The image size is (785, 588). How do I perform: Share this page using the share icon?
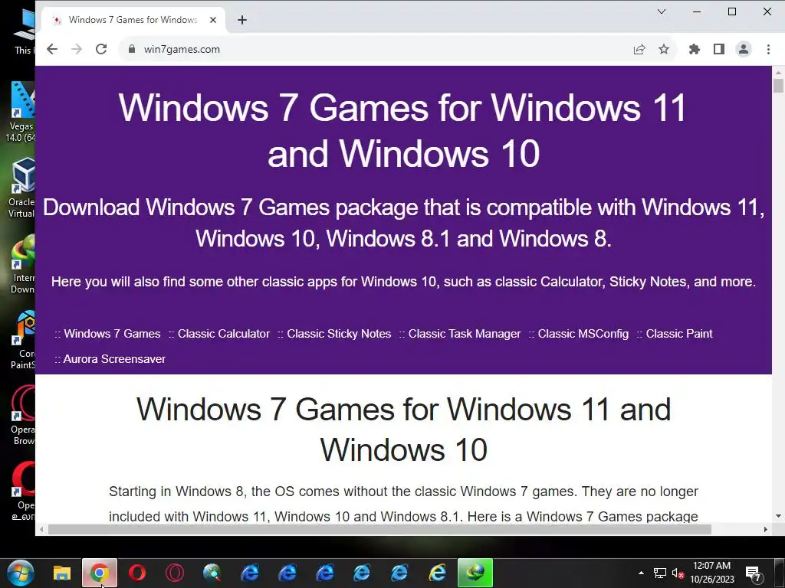point(639,49)
